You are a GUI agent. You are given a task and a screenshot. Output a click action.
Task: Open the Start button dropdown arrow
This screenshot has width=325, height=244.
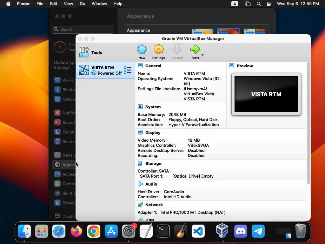[x=202, y=55]
